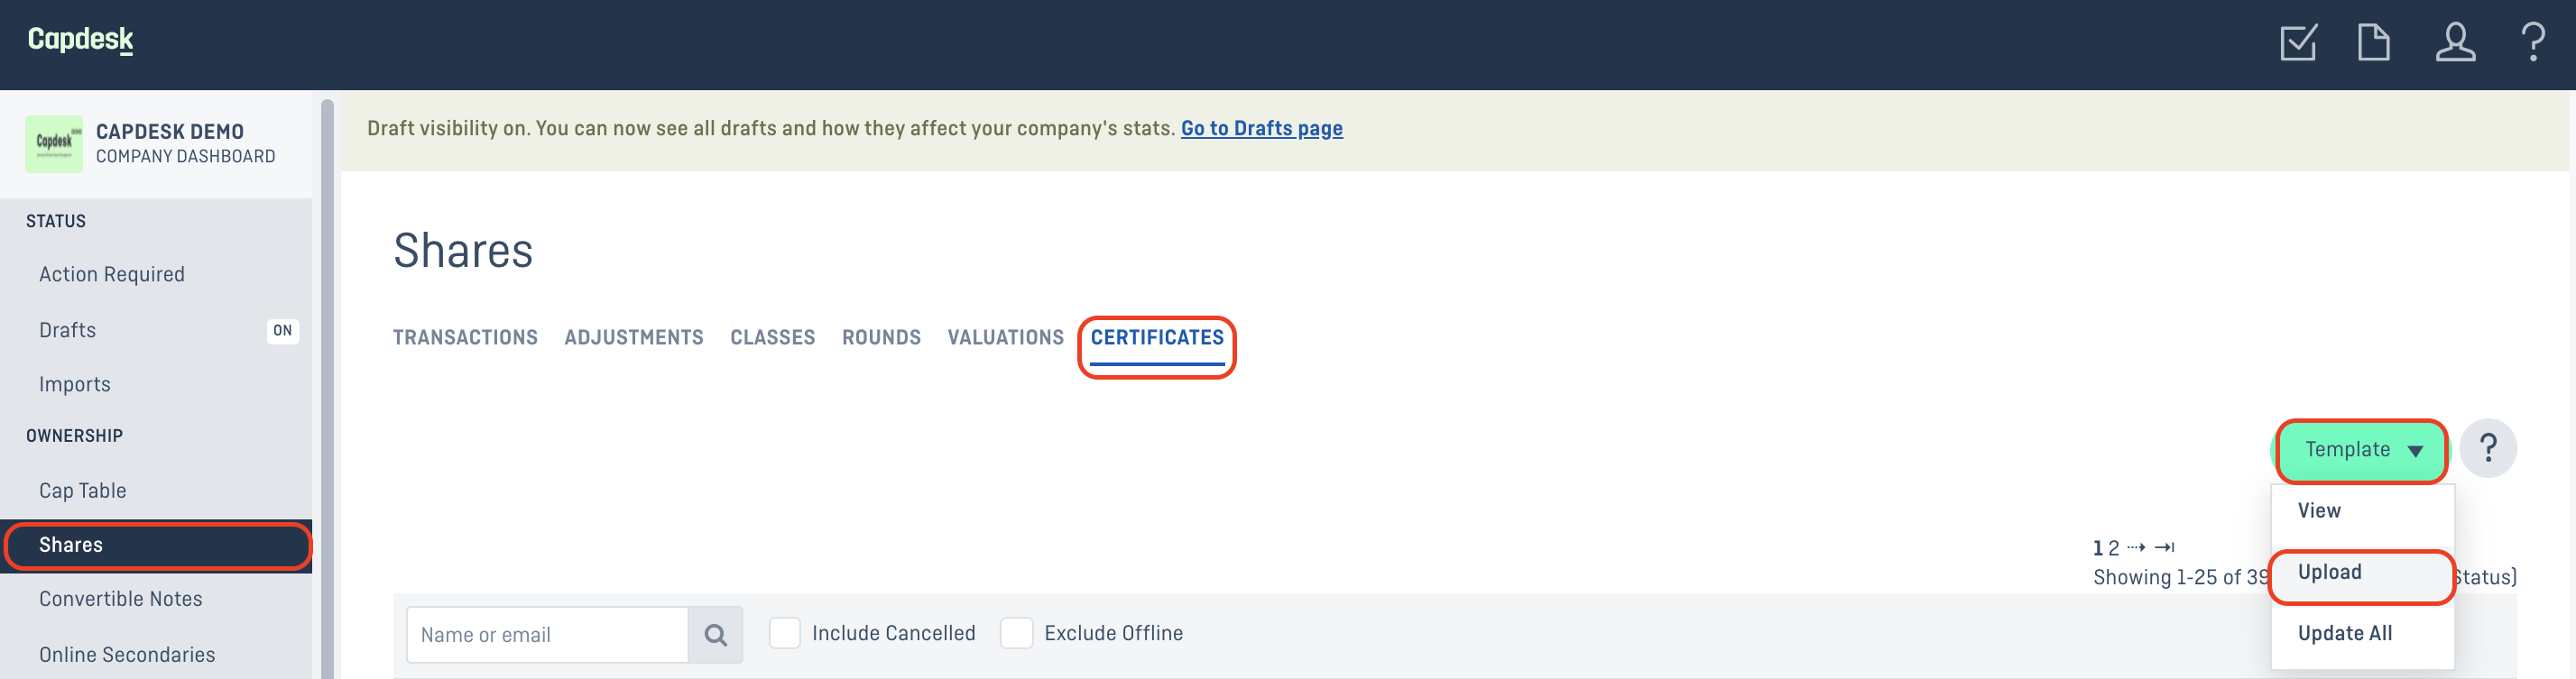
Task: Open Imports in sidebar
Action: click(75, 384)
